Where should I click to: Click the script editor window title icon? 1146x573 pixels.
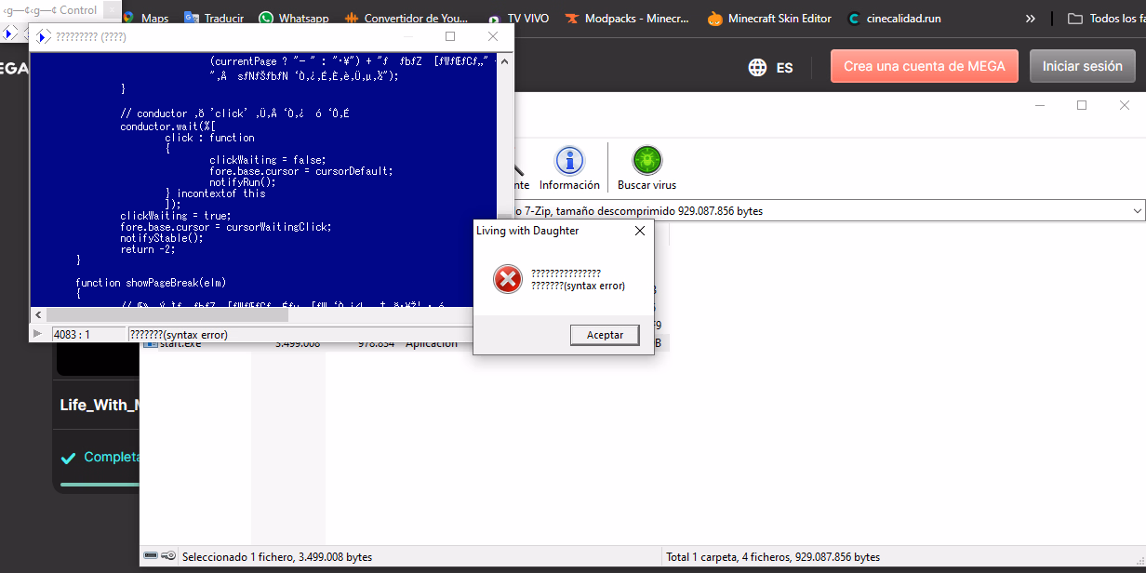point(43,37)
